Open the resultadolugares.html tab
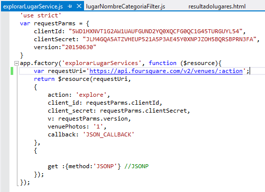This screenshot has height=192, width=265. (x=217, y=6)
